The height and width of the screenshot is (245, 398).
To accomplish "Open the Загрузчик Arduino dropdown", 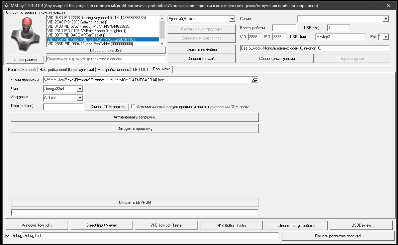I will (x=80, y=98).
